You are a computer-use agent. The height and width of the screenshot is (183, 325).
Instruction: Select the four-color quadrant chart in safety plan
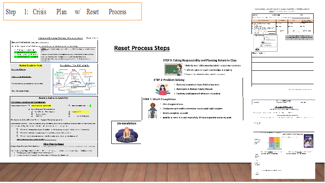275,142
